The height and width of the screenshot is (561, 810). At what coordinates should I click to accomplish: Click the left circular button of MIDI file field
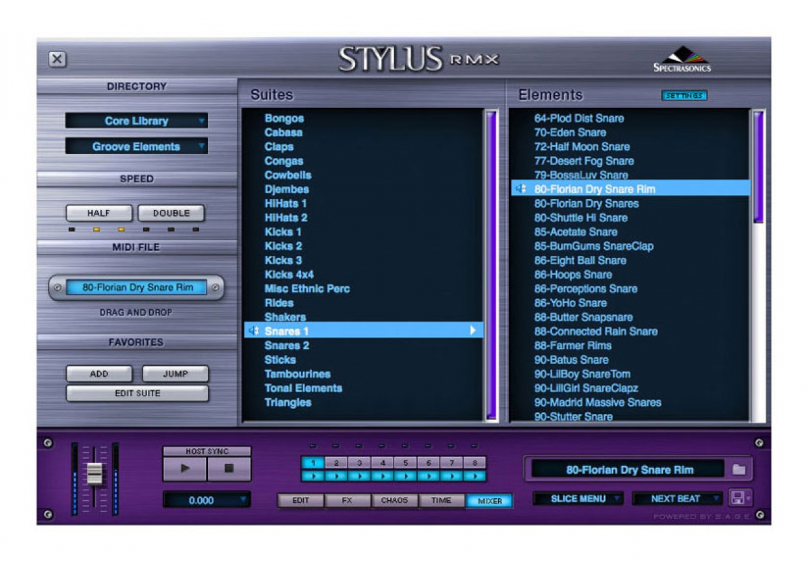pyautogui.click(x=57, y=288)
